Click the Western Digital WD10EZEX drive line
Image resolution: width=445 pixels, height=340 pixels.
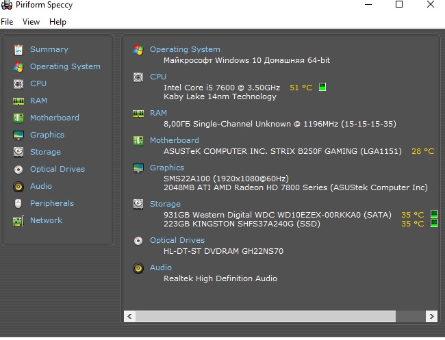(277, 215)
